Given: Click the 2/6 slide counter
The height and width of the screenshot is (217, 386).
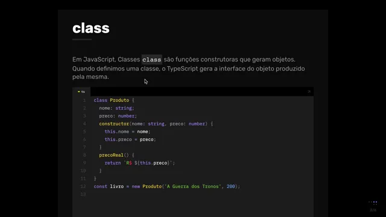Looking at the screenshot, I should tap(373, 210).
